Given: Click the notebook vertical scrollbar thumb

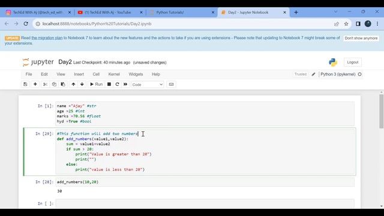Looking at the screenshot, I should 382,112.
